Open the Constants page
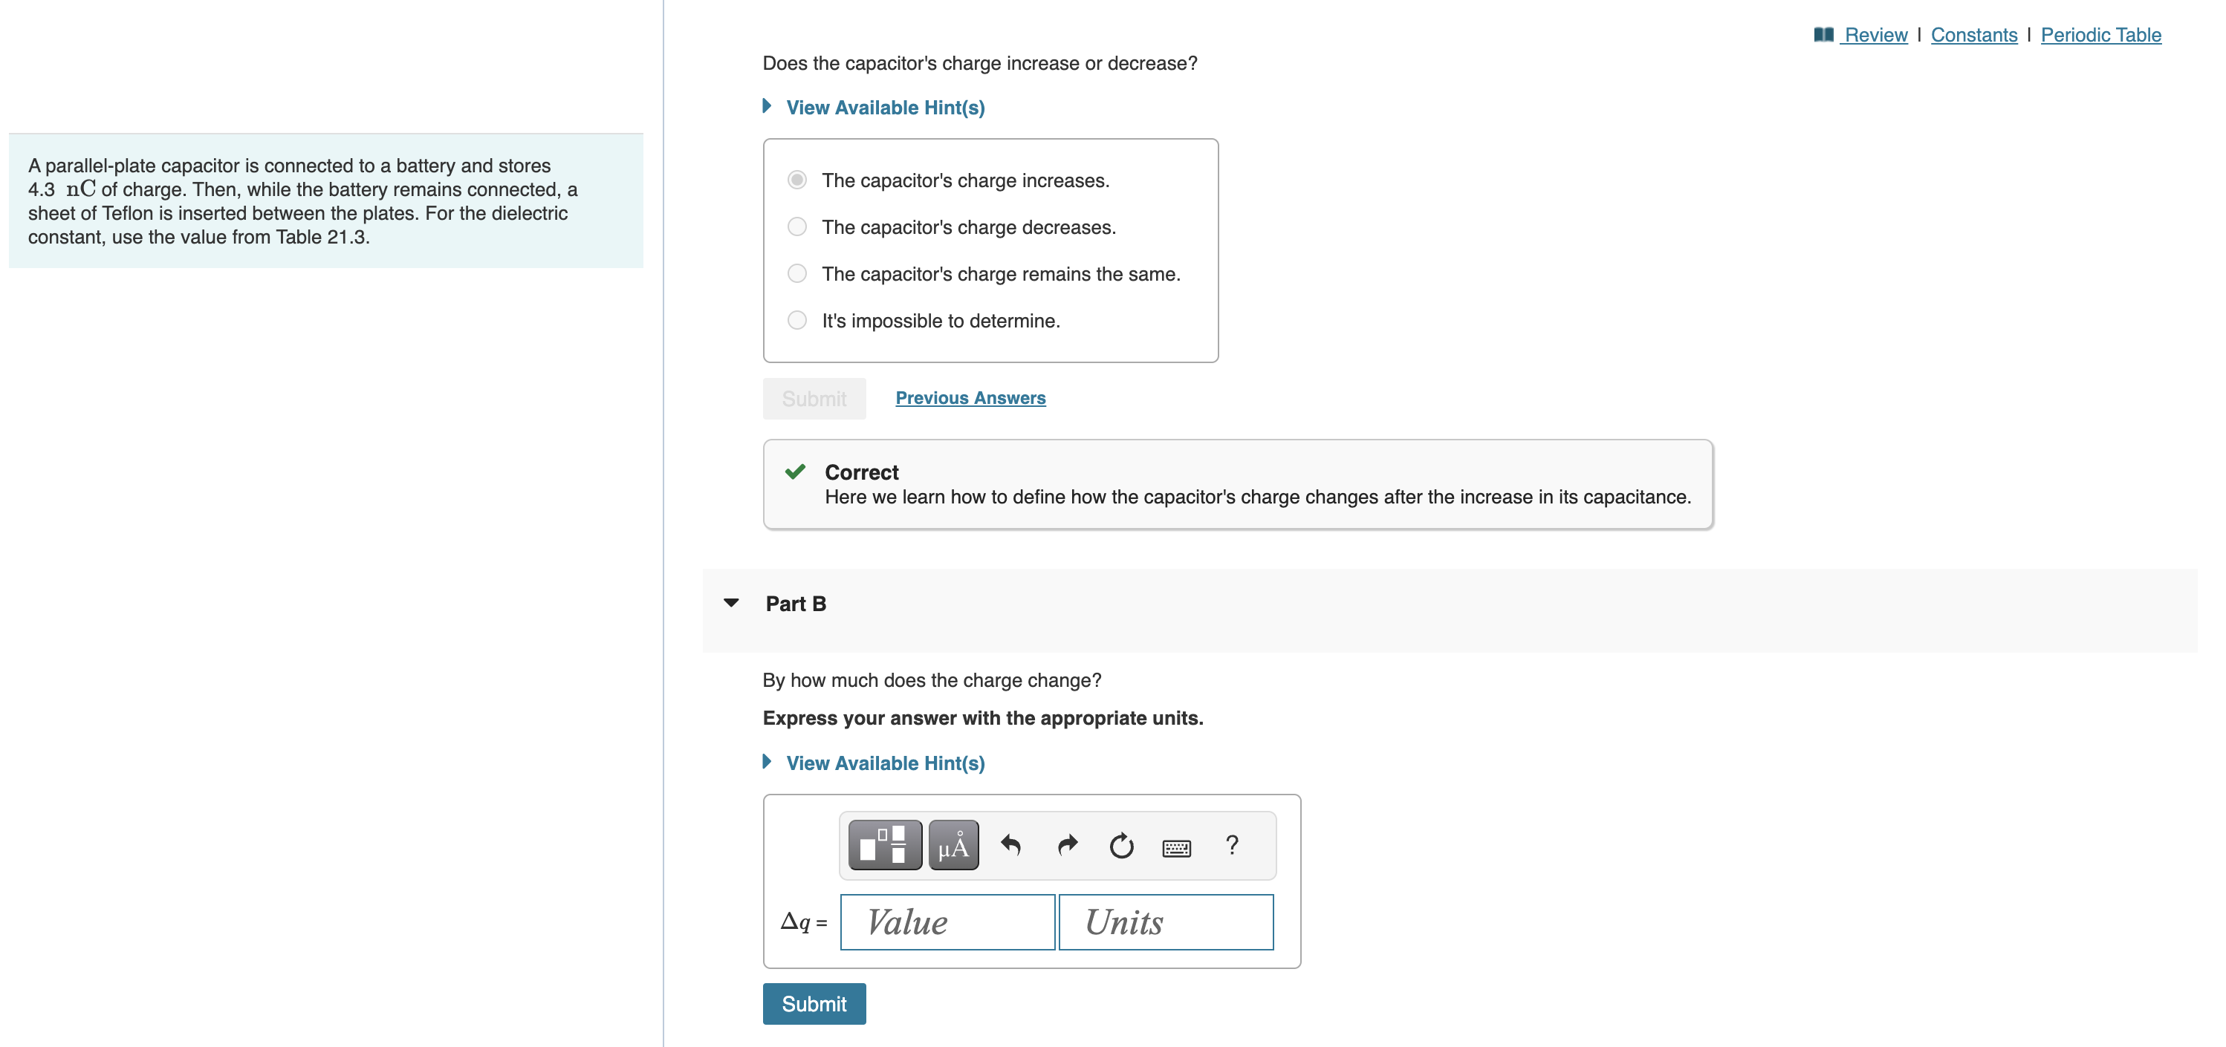Viewport: 2226px width, 1047px height. pos(1975,35)
